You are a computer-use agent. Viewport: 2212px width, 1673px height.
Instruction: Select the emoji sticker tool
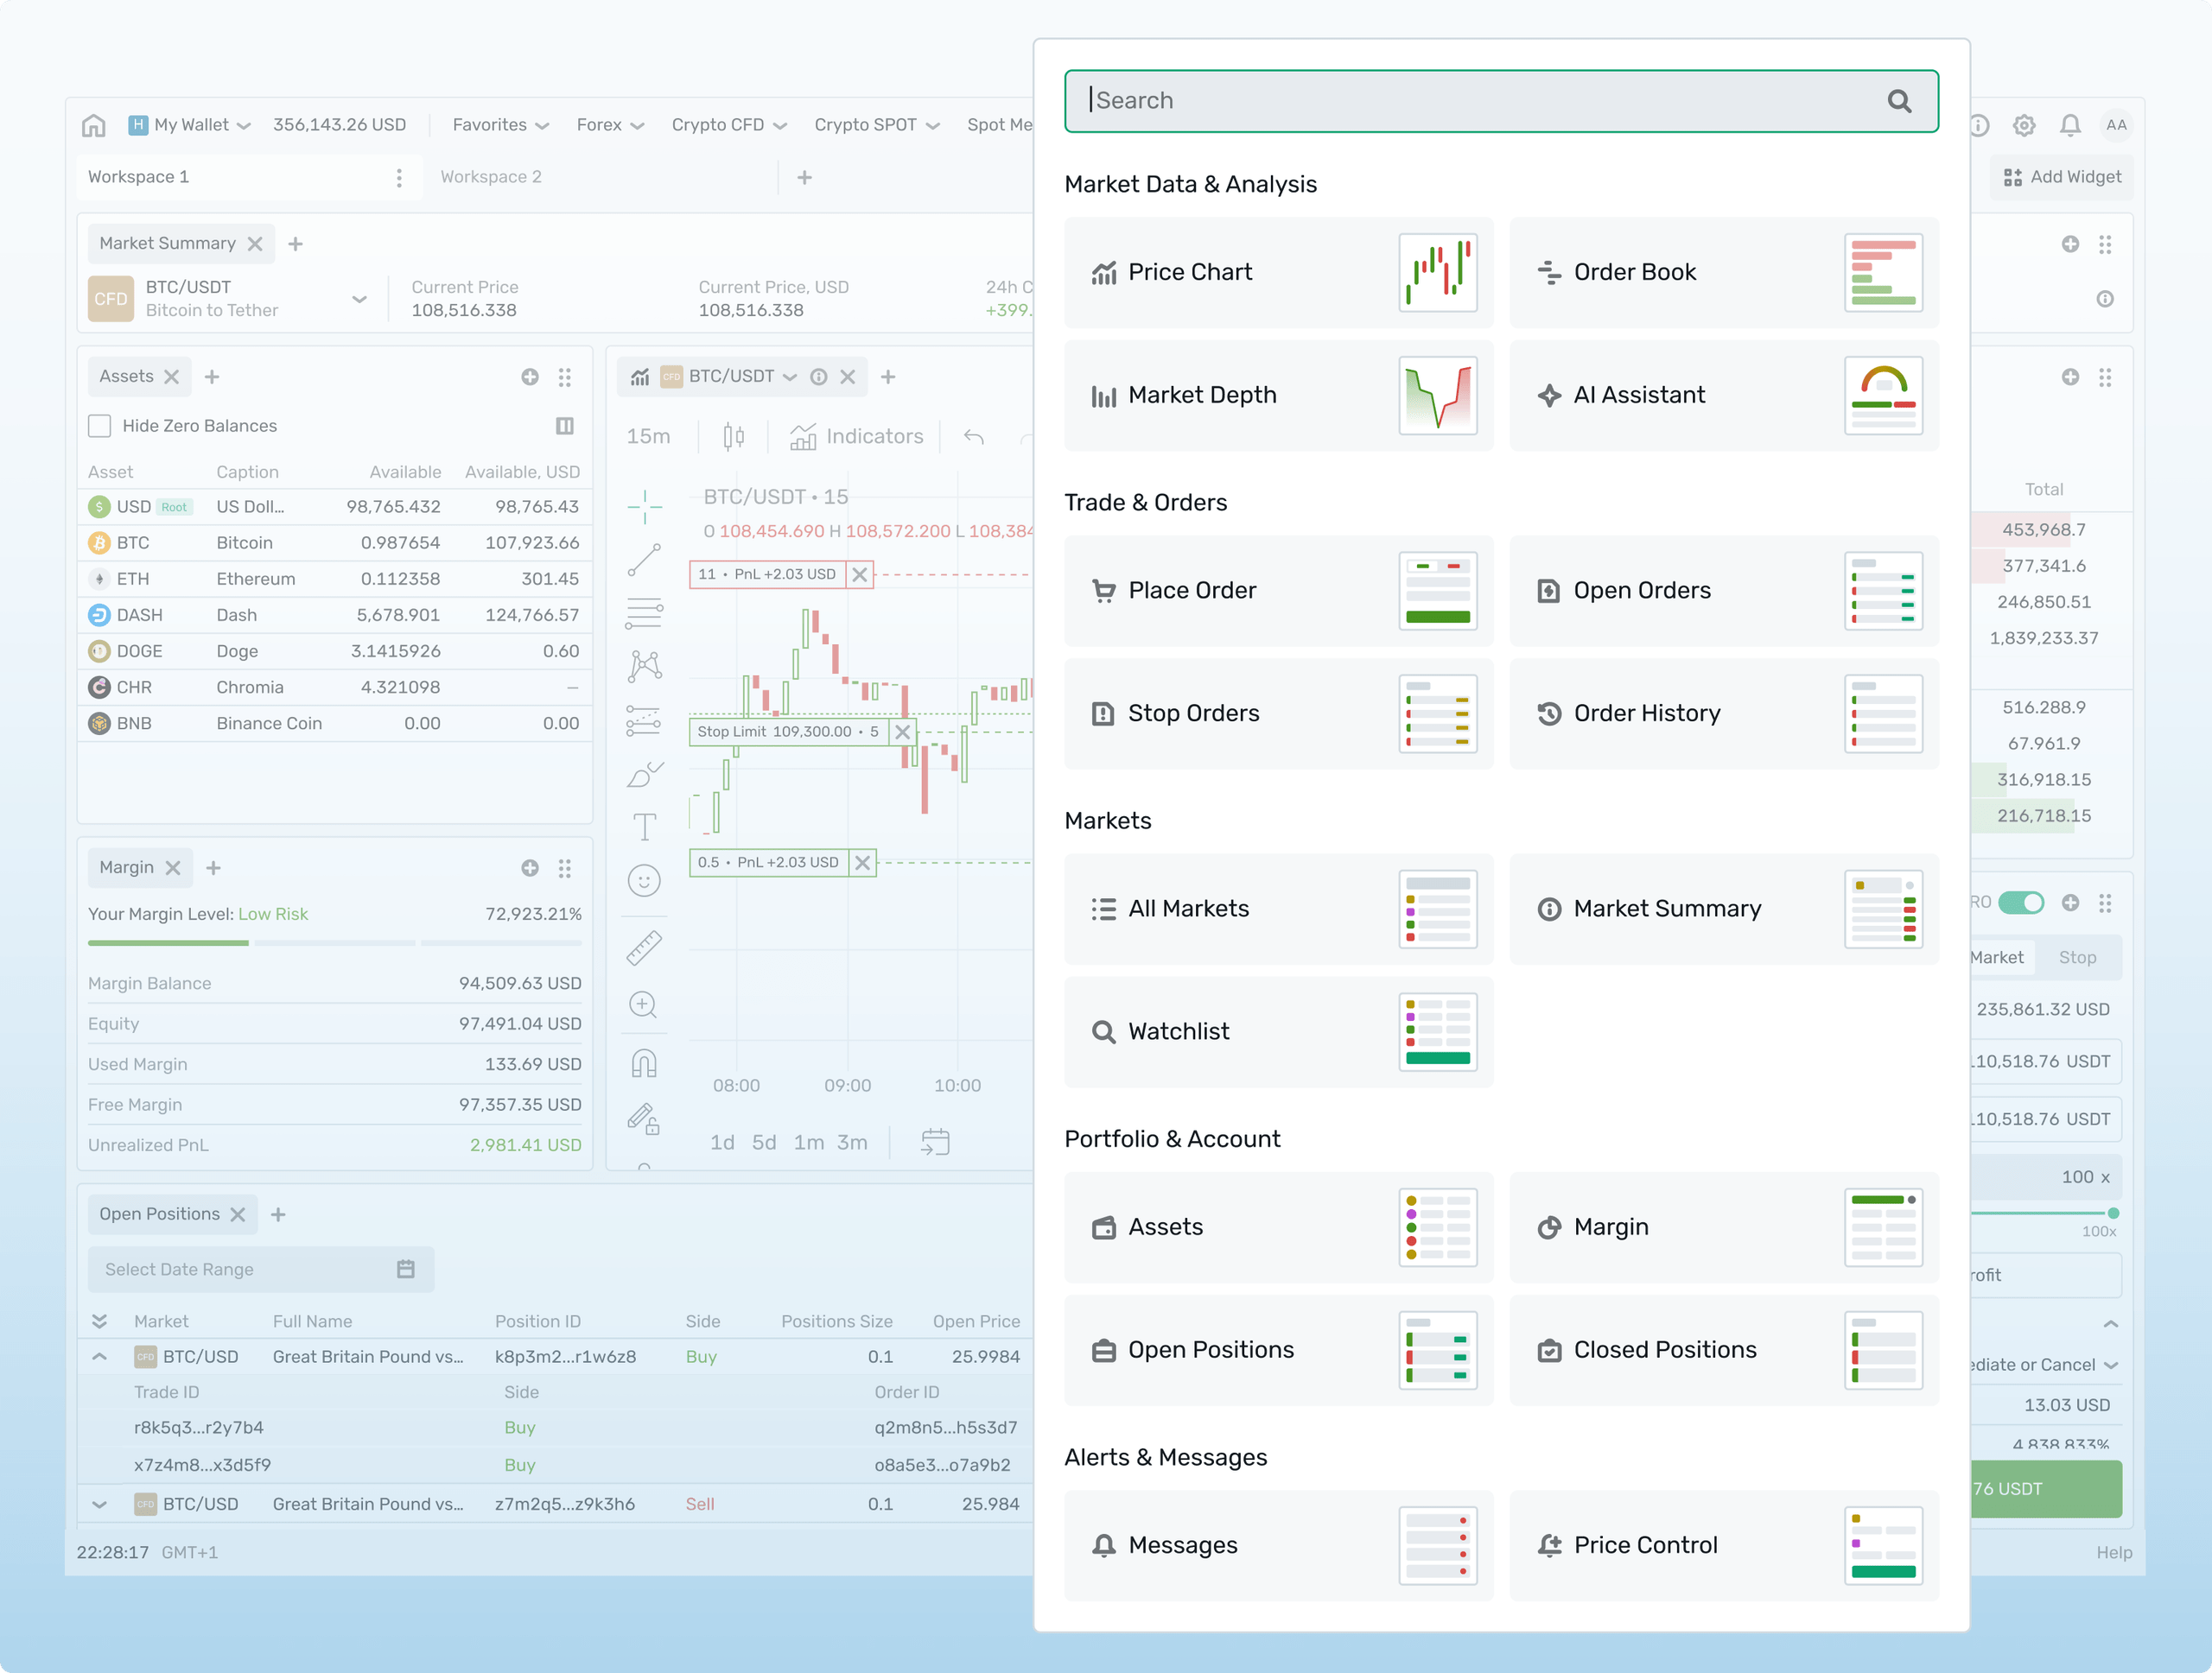click(644, 880)
